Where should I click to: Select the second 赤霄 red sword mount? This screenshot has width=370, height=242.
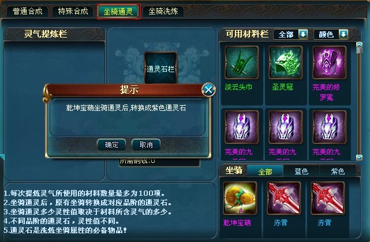pos(328,198)
